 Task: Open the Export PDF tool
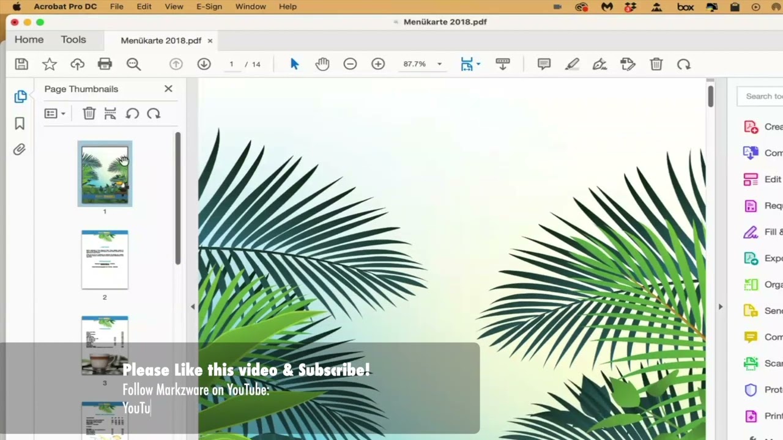(x=763, y=258)
